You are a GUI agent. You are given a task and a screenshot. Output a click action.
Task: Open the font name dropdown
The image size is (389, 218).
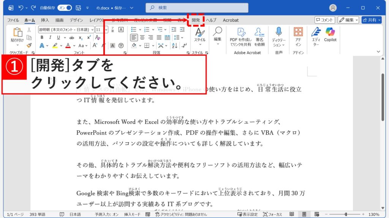click(x=92, y=29)
